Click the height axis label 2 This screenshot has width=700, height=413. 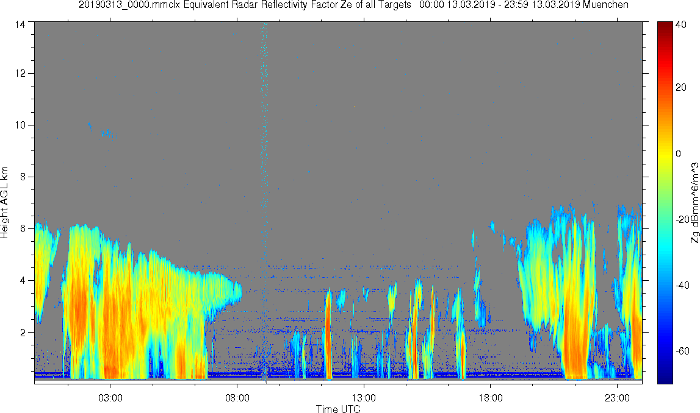coord(23,333)
